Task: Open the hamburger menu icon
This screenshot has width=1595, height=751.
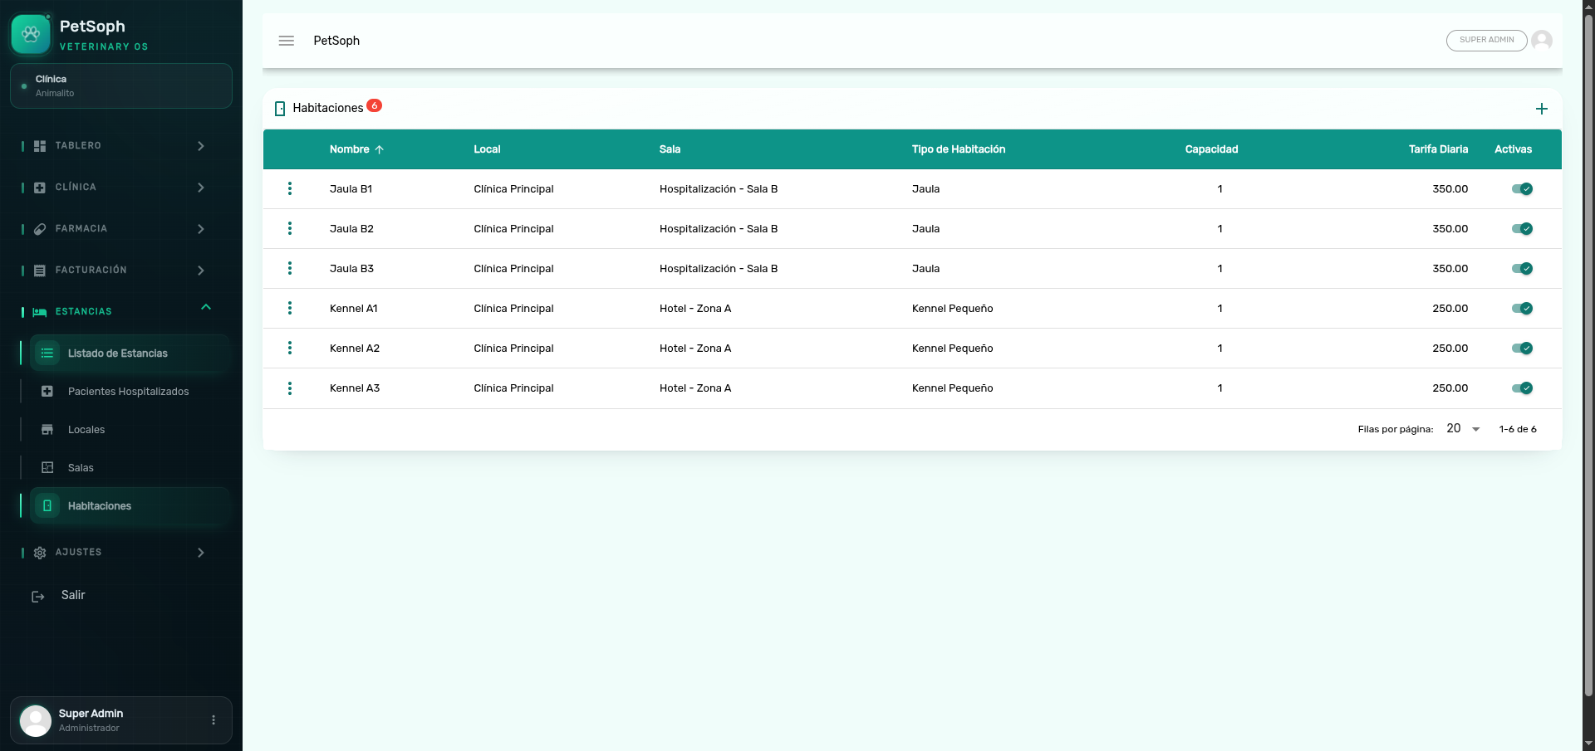Action: 287,41
